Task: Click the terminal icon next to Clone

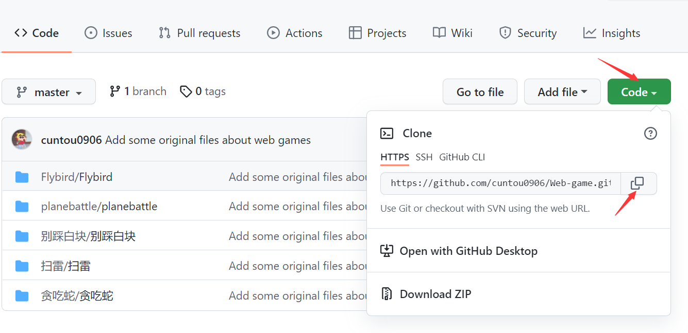Action: pos(387,133)
